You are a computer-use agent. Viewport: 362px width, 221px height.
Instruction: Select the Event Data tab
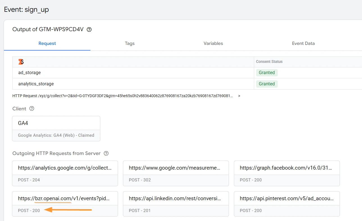tap(303, 44)
